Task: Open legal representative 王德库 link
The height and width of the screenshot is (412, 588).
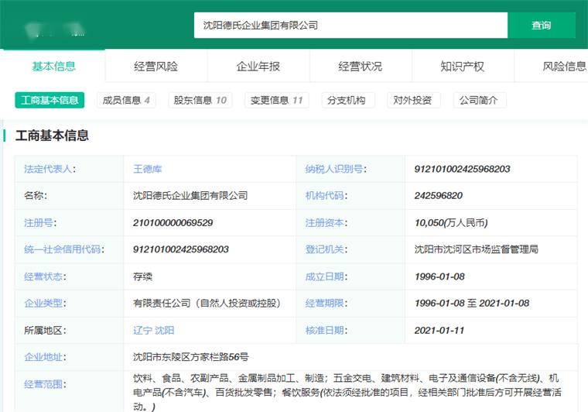Action: 147,169
